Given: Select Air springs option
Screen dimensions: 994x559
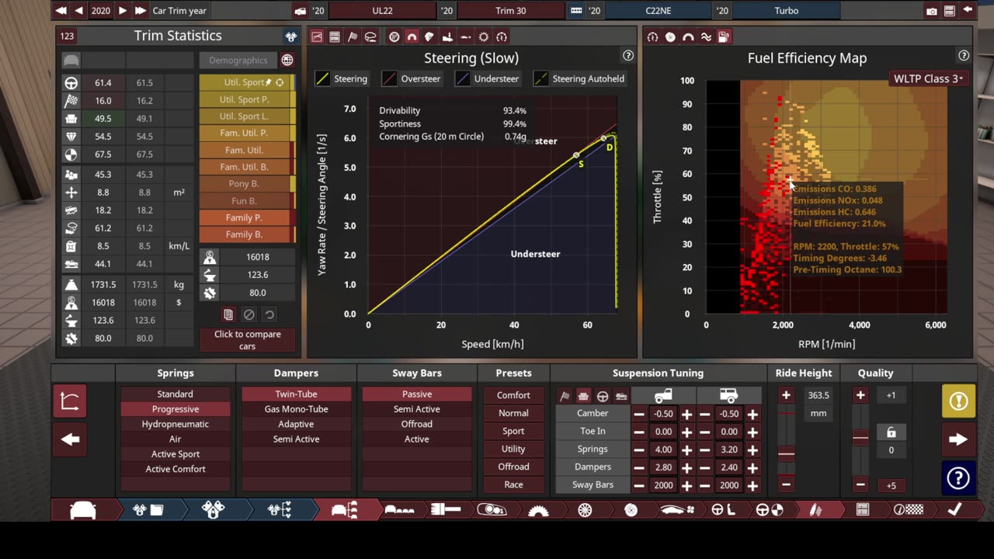Looking at the screenshot, I should pyautogui.click(x=176, y=439).
